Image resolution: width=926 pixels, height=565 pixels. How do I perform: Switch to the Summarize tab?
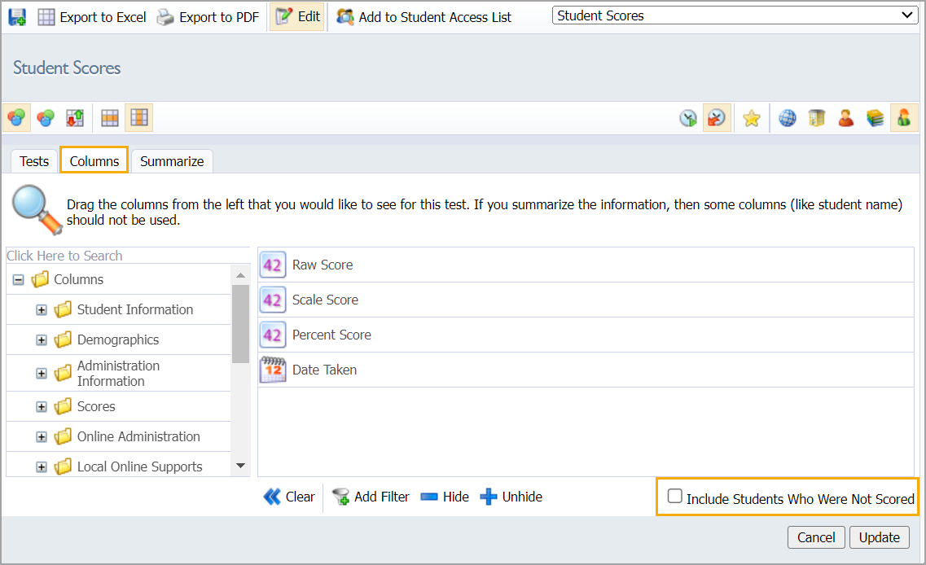tap(172, 161)
